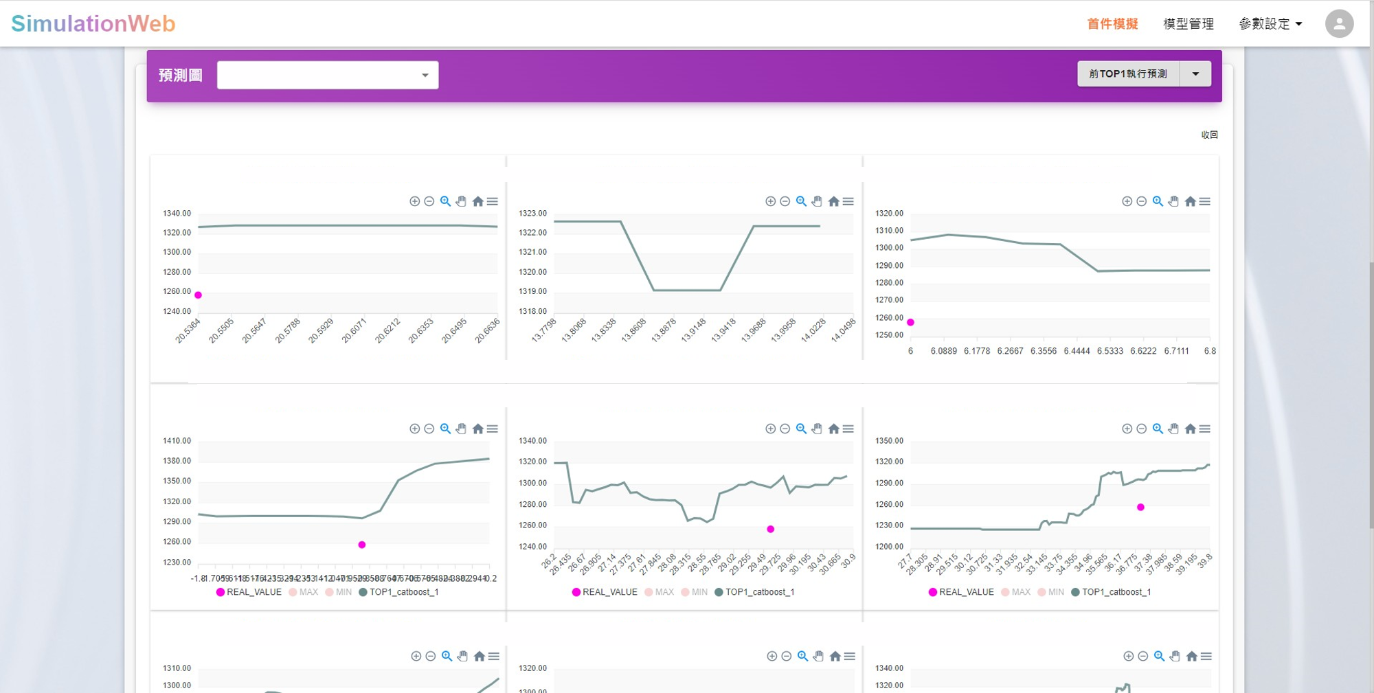Toggle REAL_VALUE series in the 27.7 axis chart legend

(x=961, y=592)
